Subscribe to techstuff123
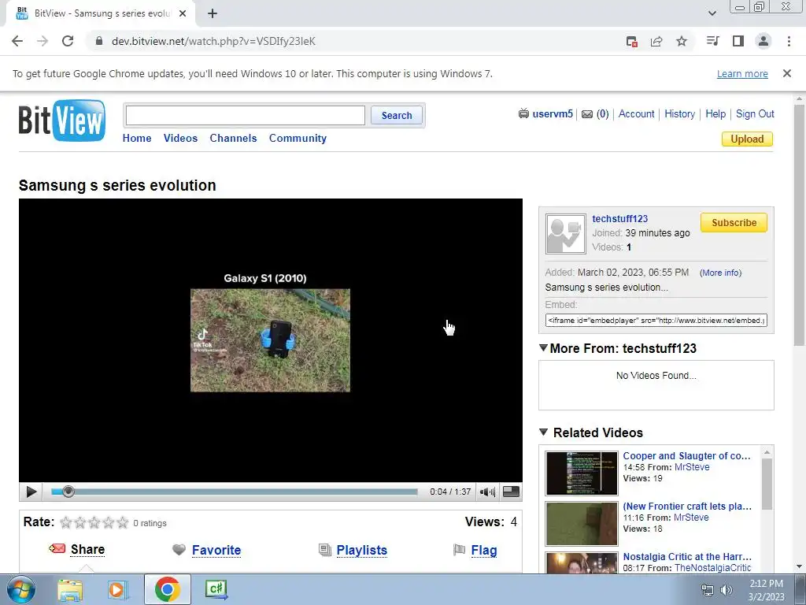The width and height of the screenshot is (806, 605). point(734,223)
